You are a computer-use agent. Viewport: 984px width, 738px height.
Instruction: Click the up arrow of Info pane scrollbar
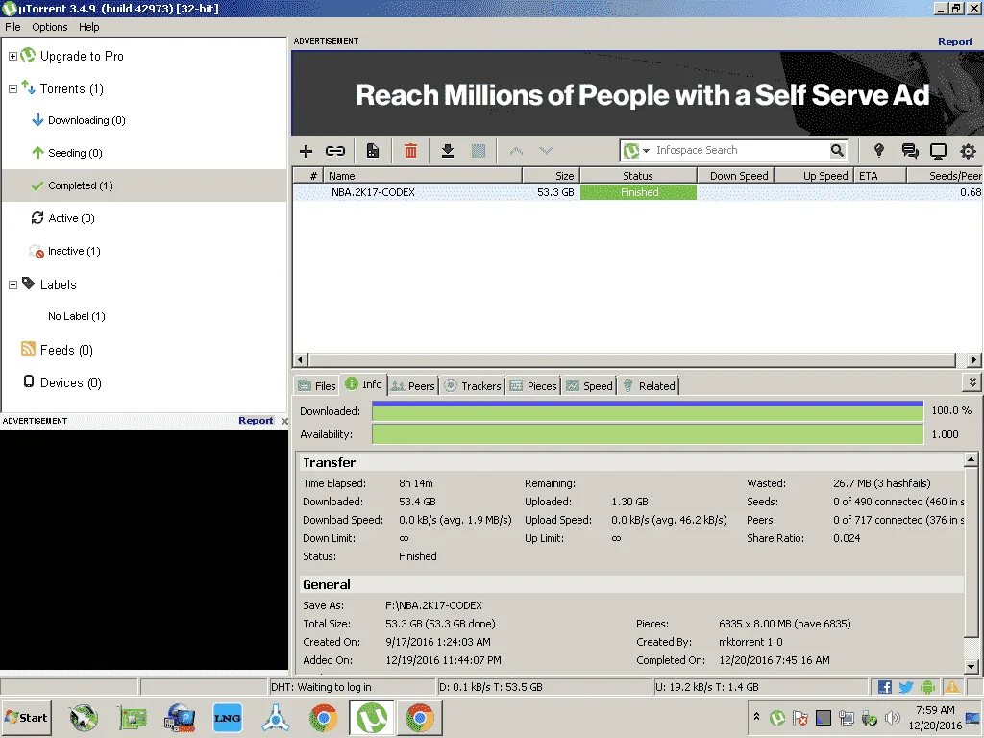(971, 460)
